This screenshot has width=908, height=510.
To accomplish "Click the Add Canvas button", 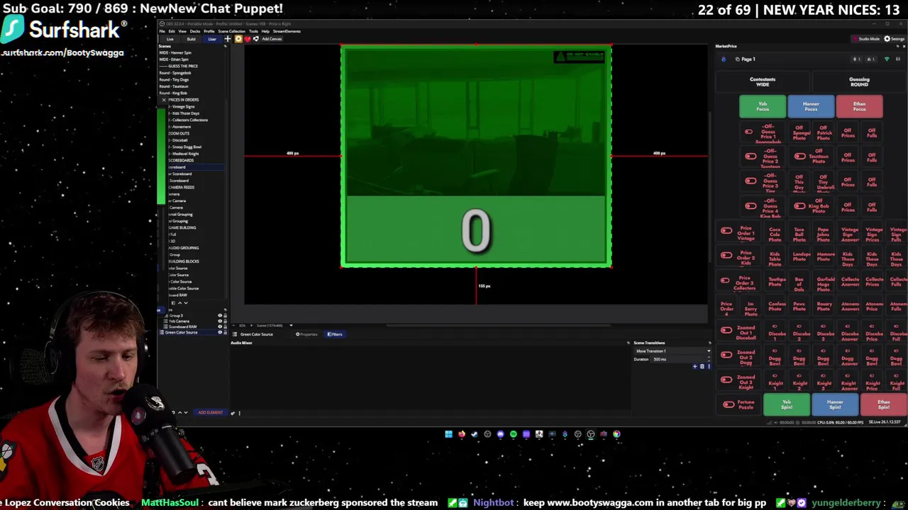I will point(272,39).
